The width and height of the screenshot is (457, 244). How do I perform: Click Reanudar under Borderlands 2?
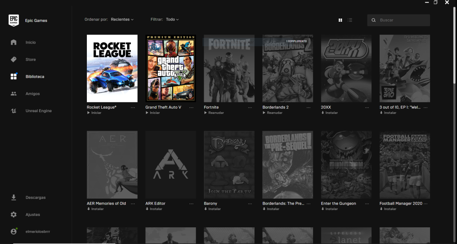272,113
